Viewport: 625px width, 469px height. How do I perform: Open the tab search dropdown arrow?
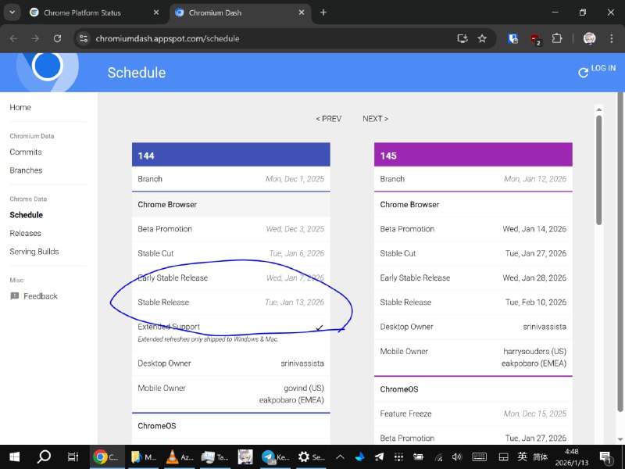click(12, 13)
